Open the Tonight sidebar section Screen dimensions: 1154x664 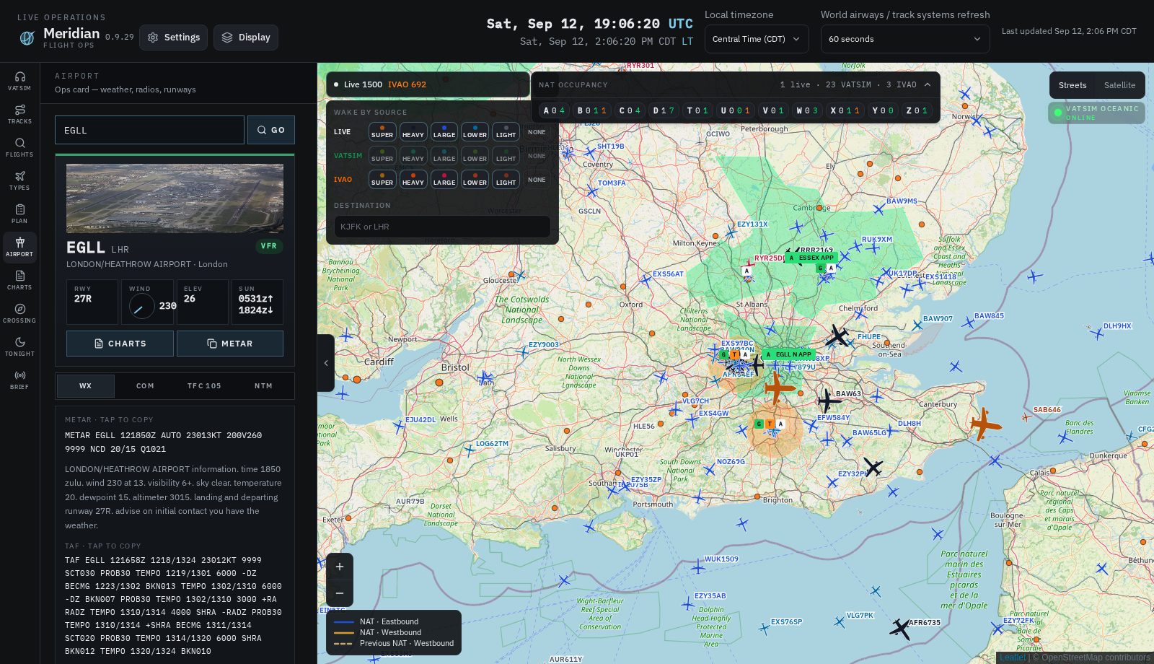pyautogui.click(x=19, y=346)
